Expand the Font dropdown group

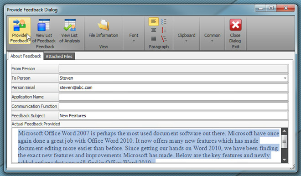(134, 38)
